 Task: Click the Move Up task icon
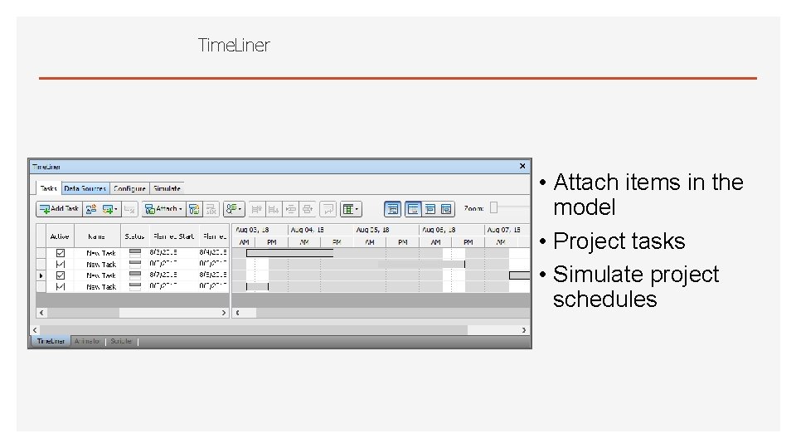click(257, 209)
